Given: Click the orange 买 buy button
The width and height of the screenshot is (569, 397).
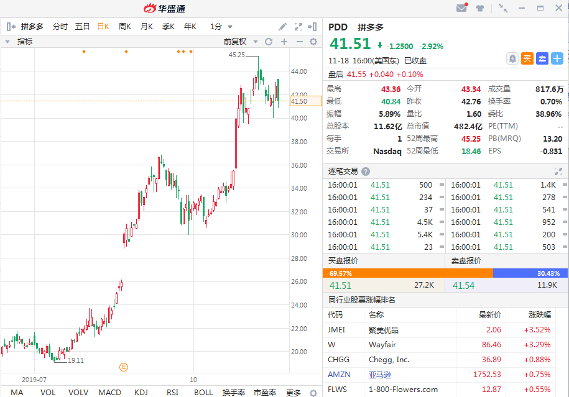Looking at the screenshot, I should coord(527,58).
